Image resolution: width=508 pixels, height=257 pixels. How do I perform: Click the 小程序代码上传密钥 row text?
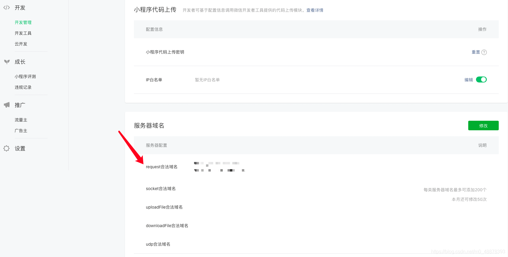165,52
